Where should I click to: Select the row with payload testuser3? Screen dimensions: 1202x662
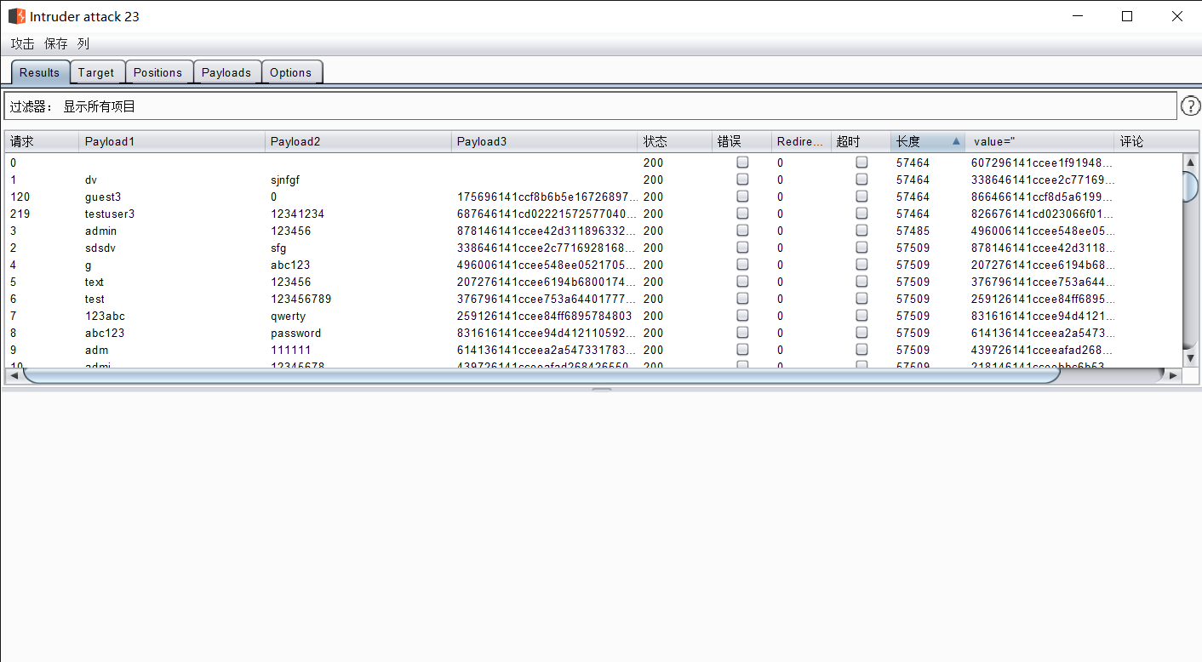pos(593,214)
